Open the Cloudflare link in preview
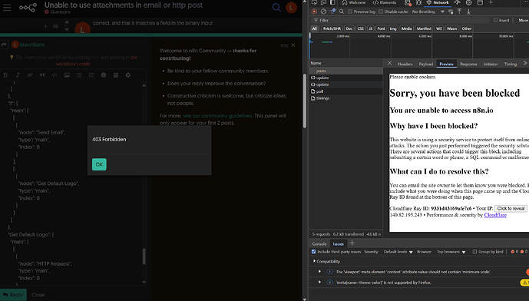This screenshot has width=529, height=301. coord(495,215)
